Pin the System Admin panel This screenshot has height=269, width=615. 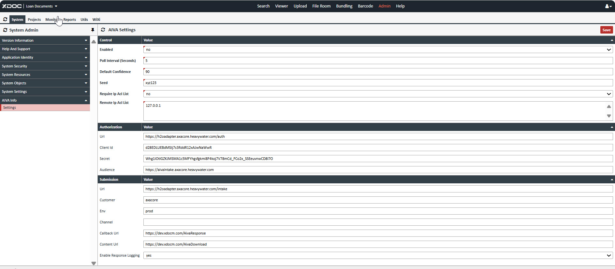(x=93, y=30)
